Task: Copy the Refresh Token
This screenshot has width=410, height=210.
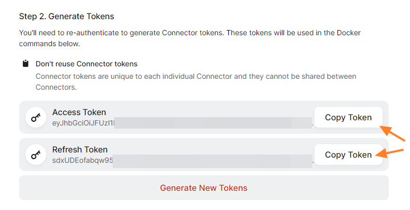Action: pos(348,155)
